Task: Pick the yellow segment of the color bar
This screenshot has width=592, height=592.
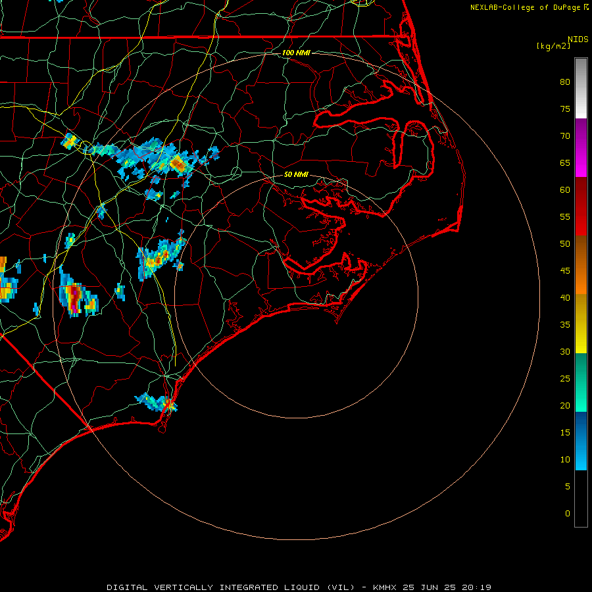Action: click(581, 324)
